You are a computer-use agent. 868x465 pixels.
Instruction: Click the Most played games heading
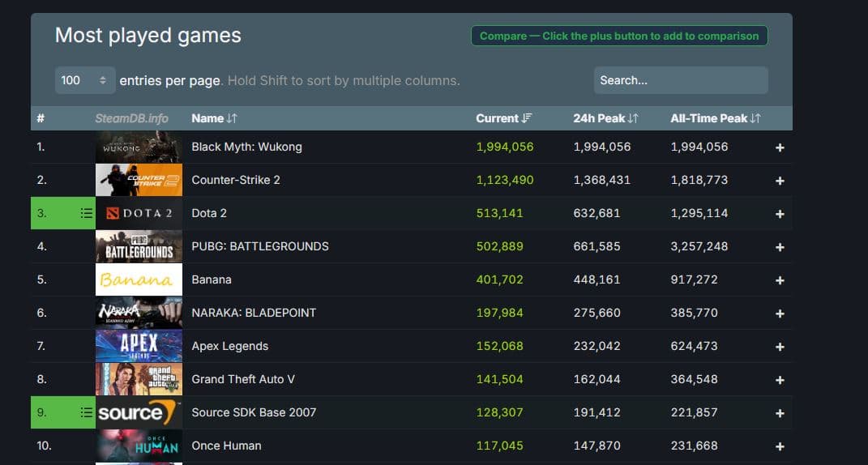148,36
